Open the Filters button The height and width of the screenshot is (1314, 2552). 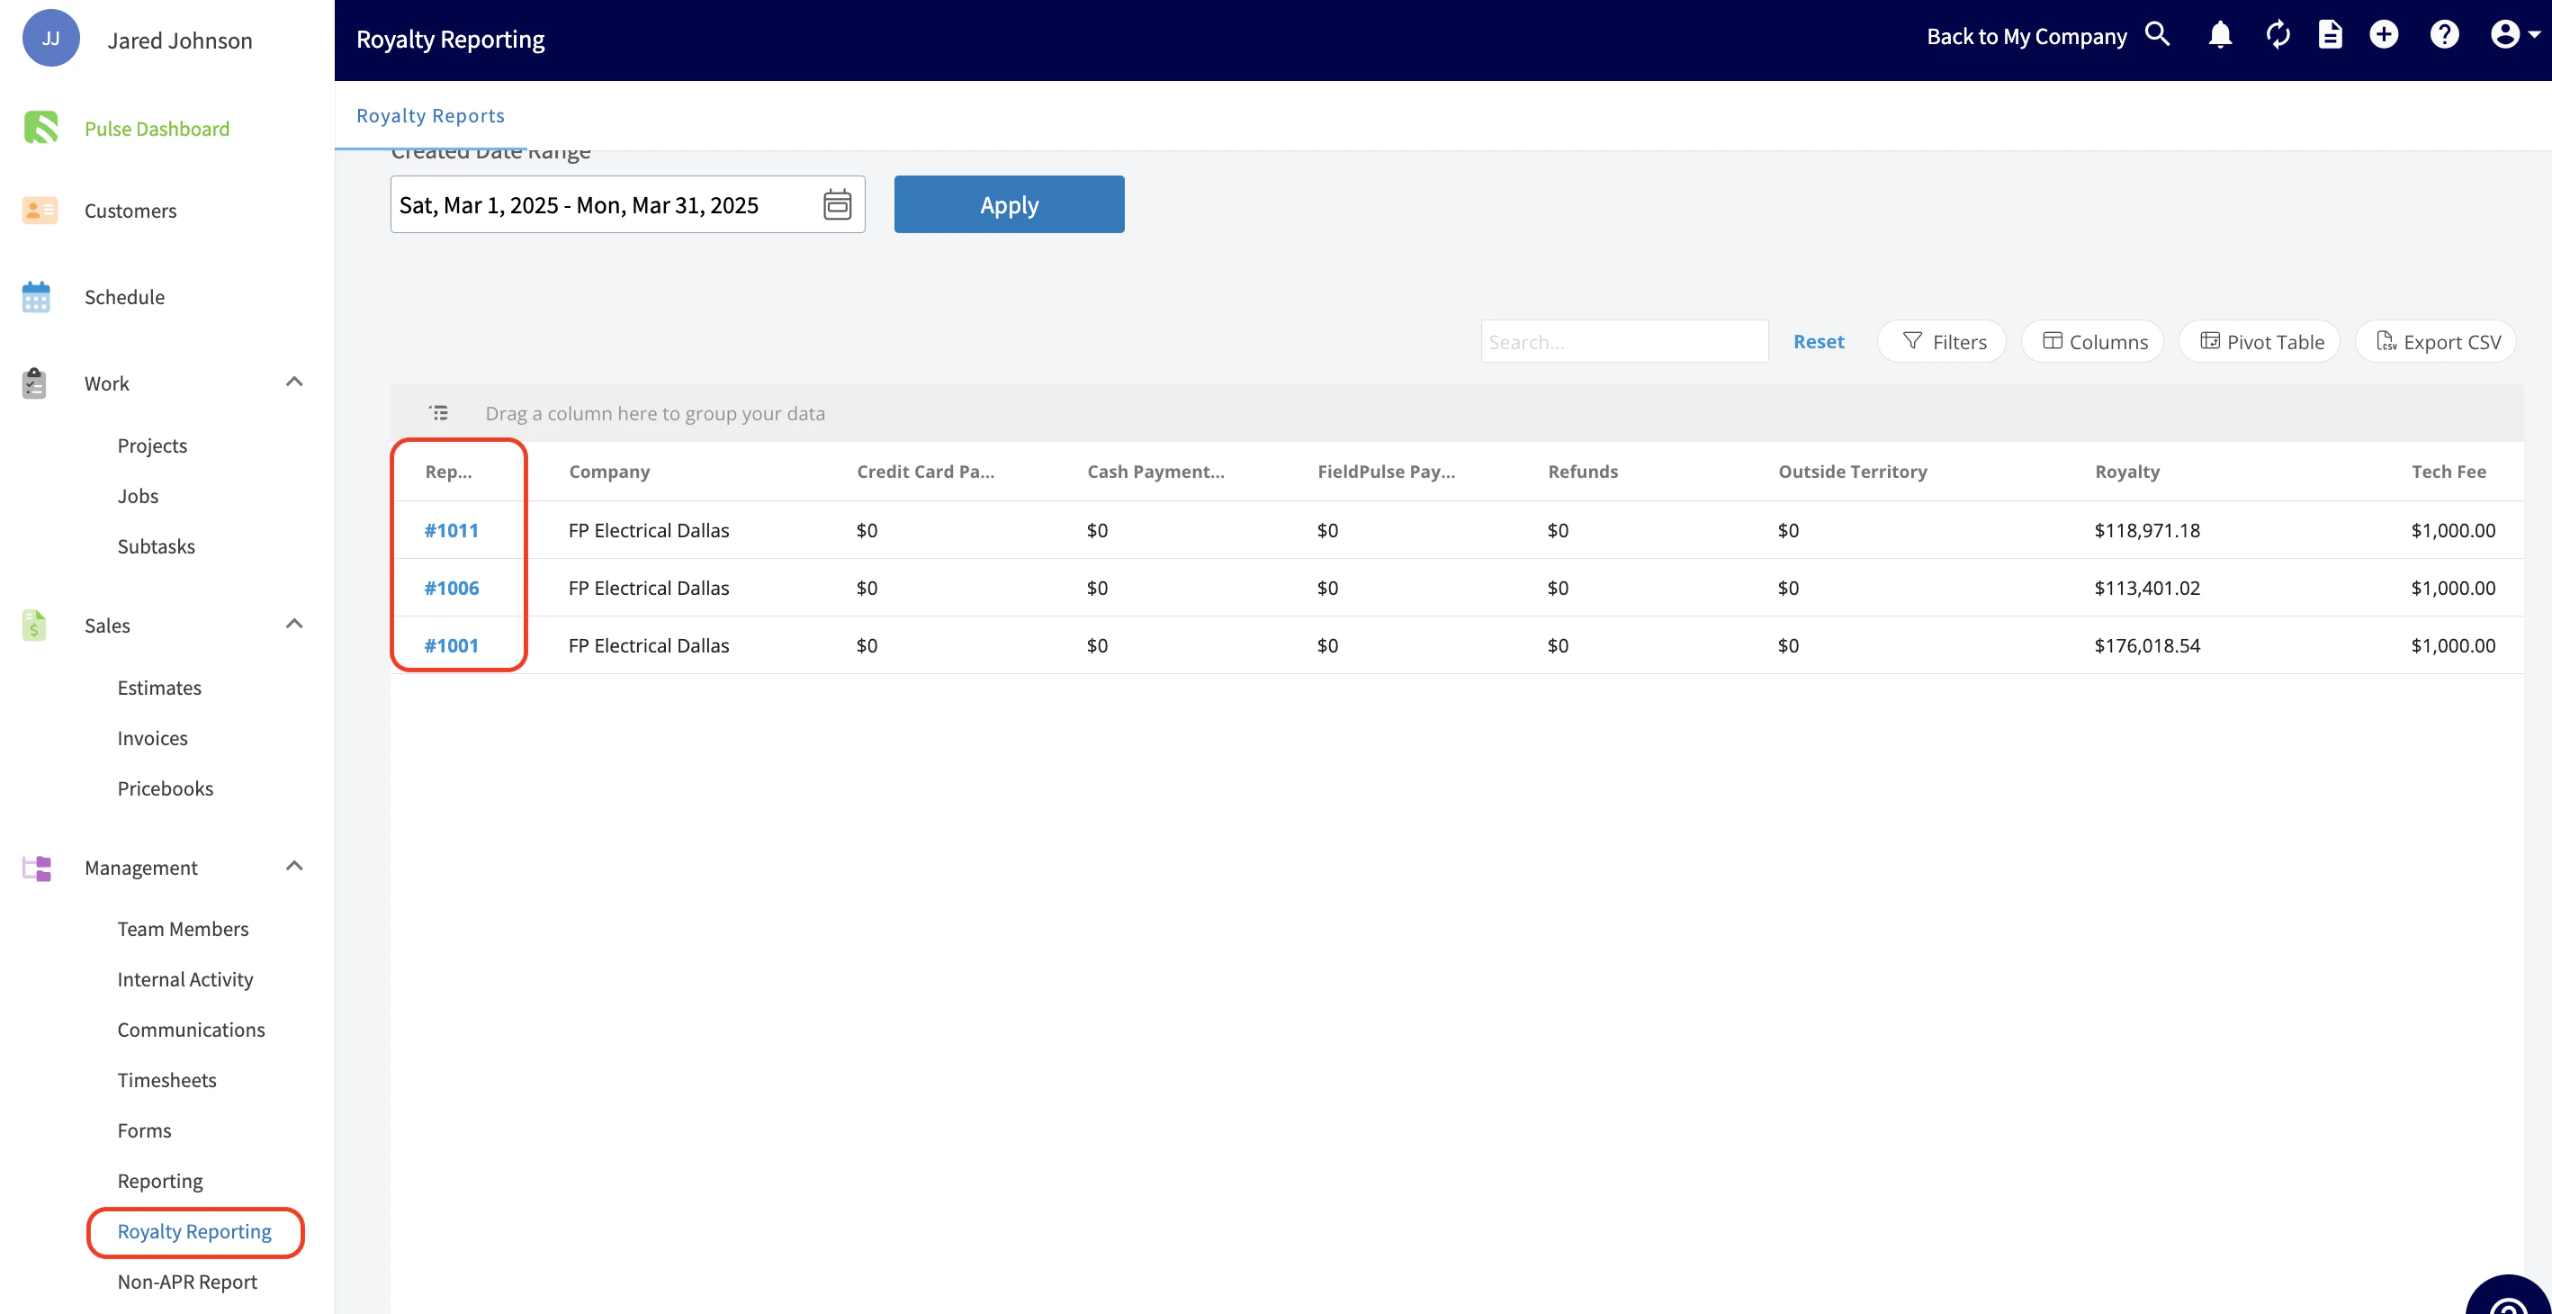1941,342
